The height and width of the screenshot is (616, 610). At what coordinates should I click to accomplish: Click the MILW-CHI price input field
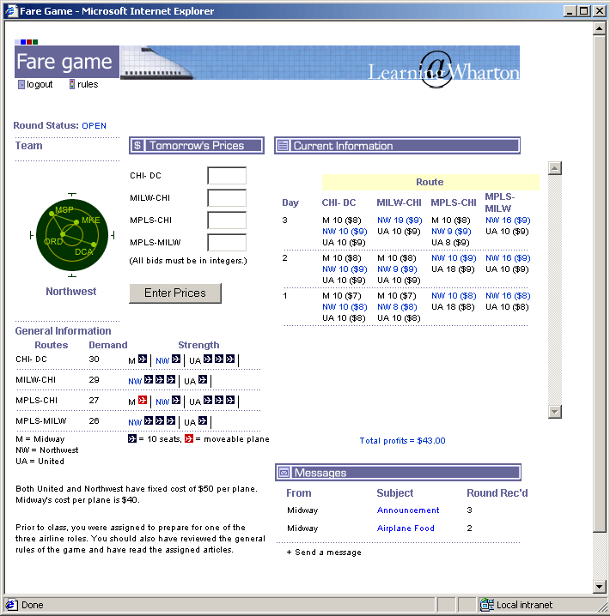coord(227,198)
